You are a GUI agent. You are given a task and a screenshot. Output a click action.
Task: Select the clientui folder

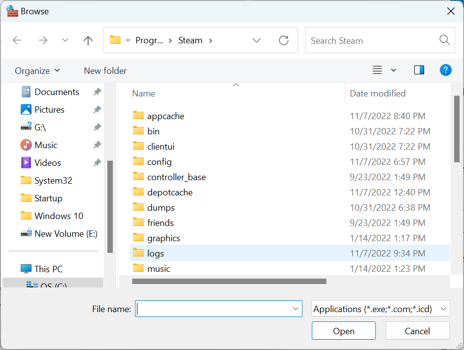pyautogui.click(x=290, y=147)
